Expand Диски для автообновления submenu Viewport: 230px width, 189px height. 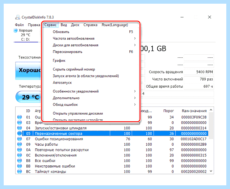point(91,45)
